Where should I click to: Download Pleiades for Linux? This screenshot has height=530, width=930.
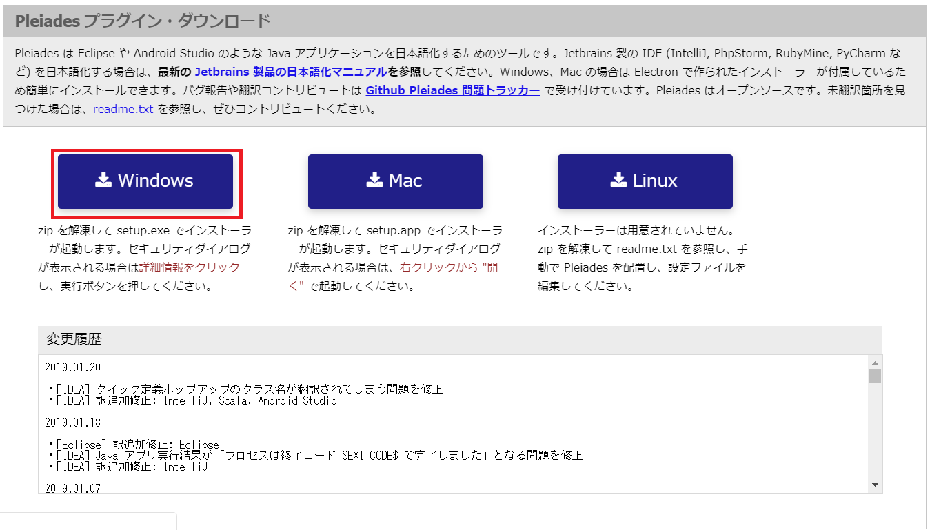point(644,180)
